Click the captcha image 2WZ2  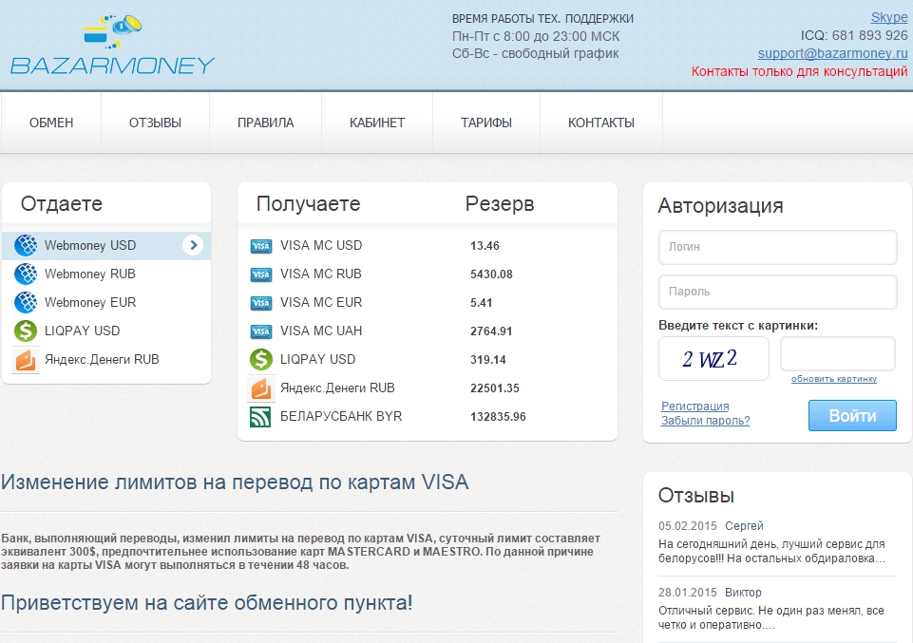point(713,359)
